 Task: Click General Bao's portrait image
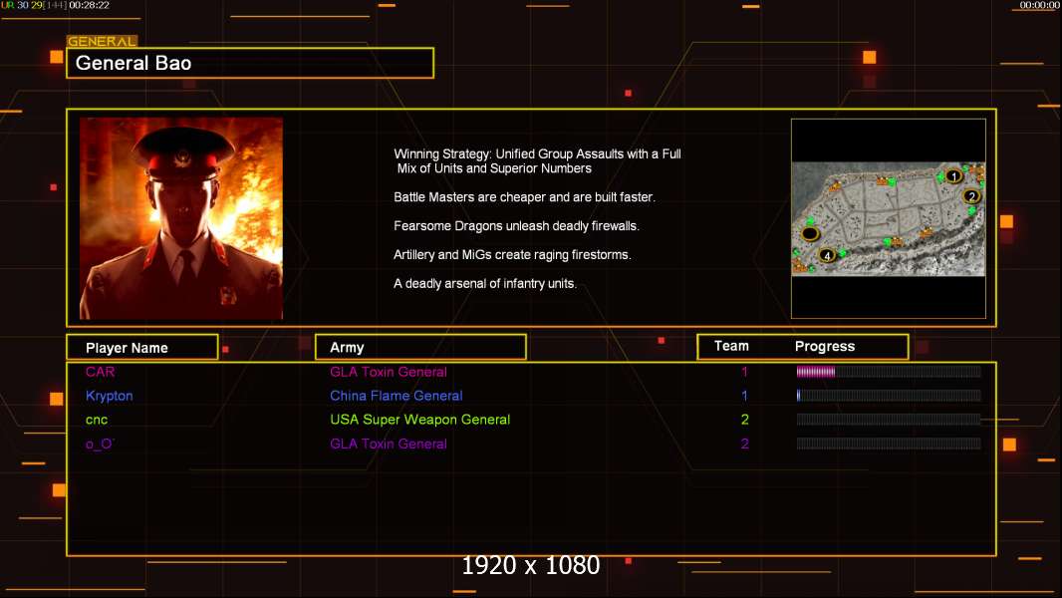pos(181,218)
